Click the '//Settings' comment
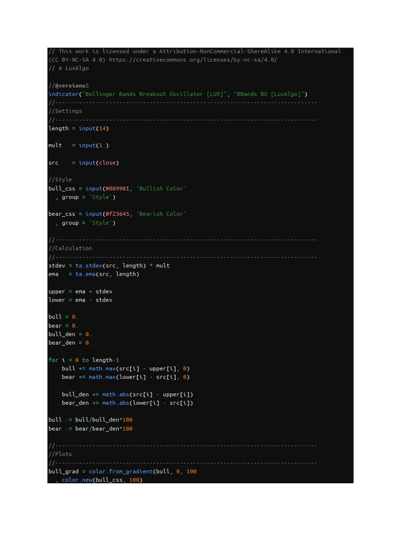401x535 pixels. [x=65, y=111]
